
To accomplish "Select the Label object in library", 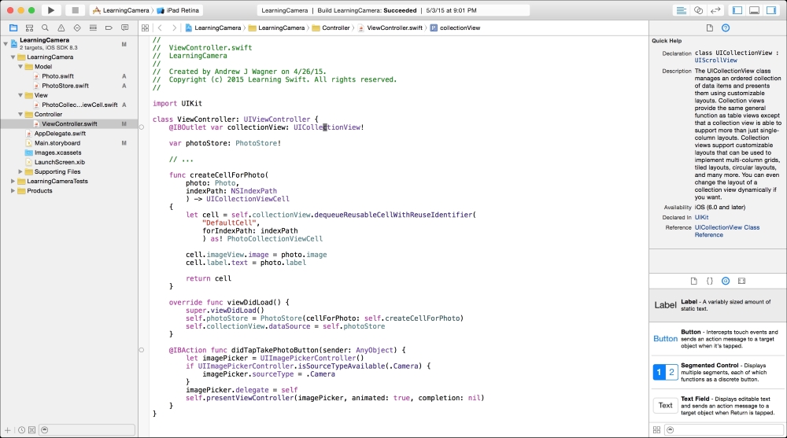I will (x=718, y=305).
